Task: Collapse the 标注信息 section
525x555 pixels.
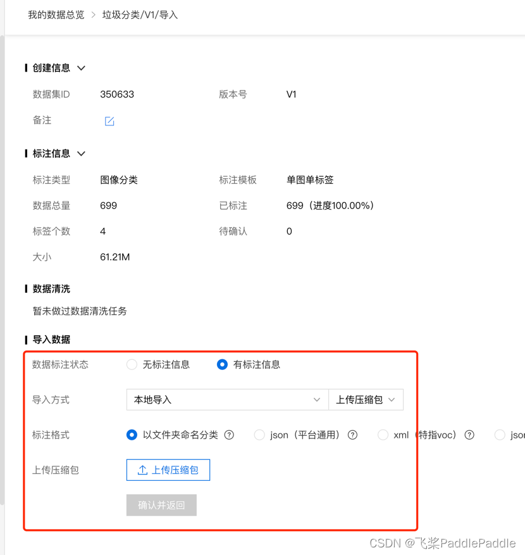Action: coord(81,154)
